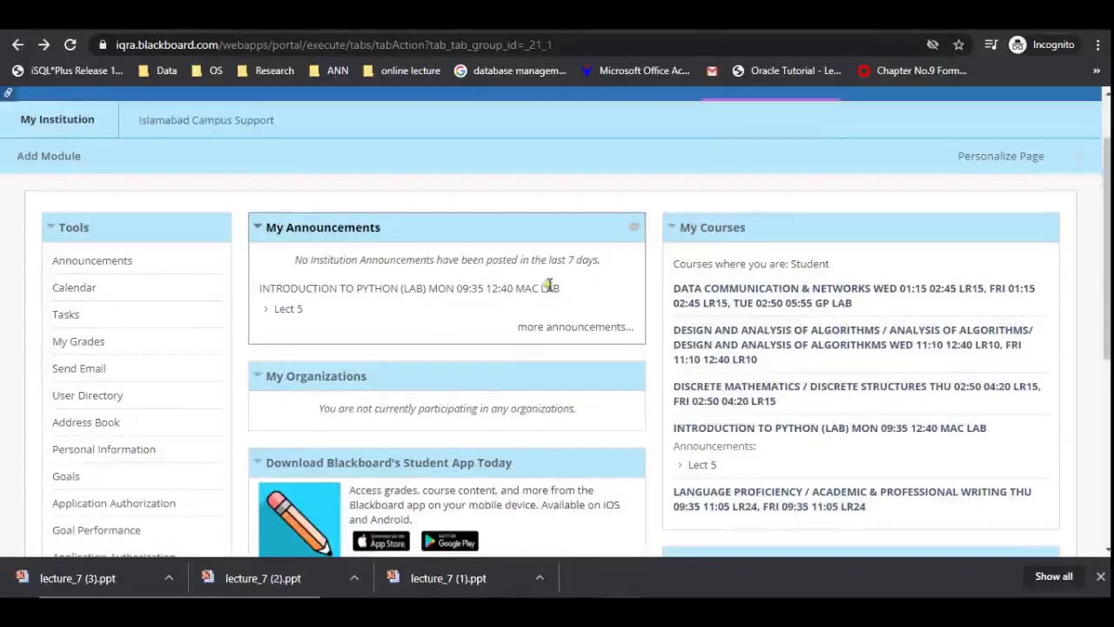Open Address Book tool
Image resolution: width=1114 pixels, height=627 pixels.
click(x=86, y=422)
